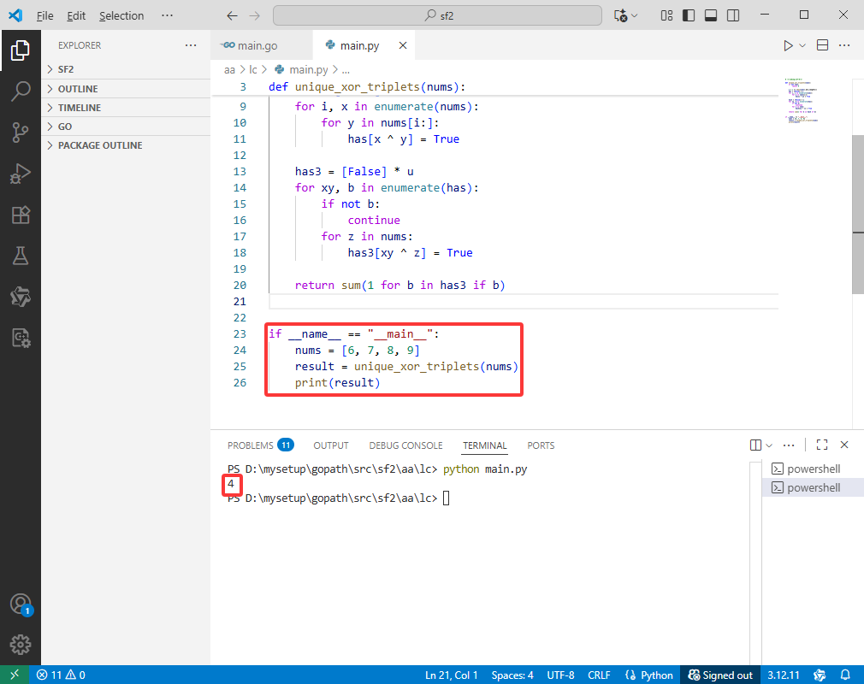Expand the TIMELINE section
This screenshot has width=864, height=684.
point(127,108)
